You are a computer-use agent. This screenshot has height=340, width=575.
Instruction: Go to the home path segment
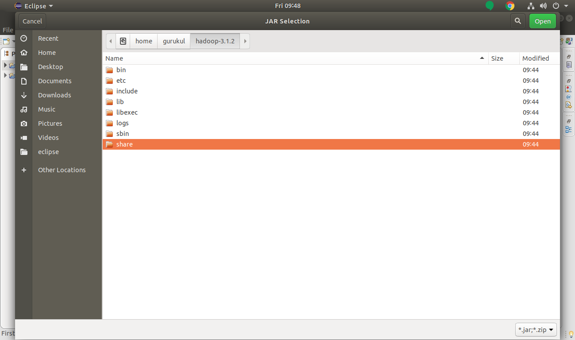[x=144, y=41]
